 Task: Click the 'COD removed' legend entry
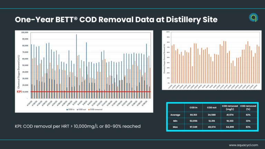(95, 109)
